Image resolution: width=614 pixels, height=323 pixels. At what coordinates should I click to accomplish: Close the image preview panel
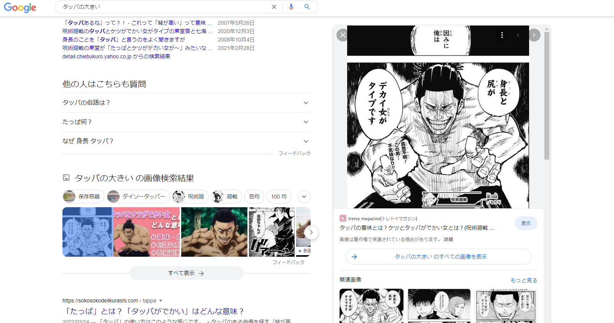pyautogui.click(x=343, y=35)
